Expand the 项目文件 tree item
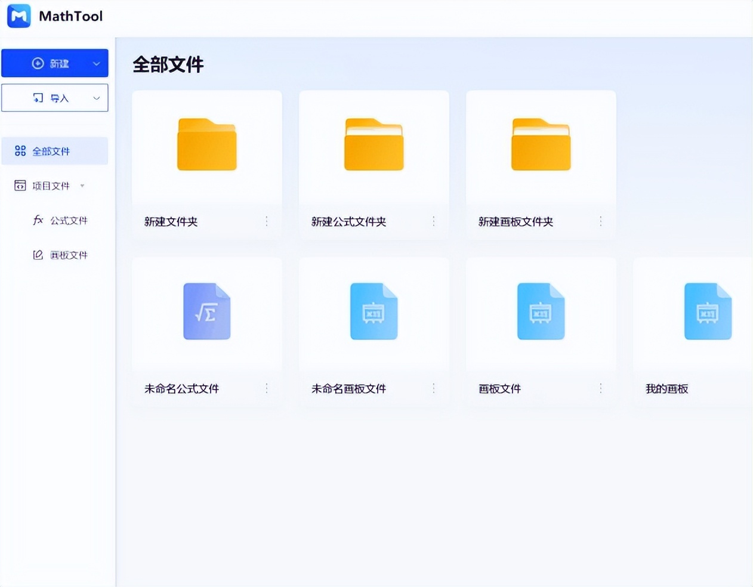The height and width of the screenshot is (587, 753). pos(82,186)
